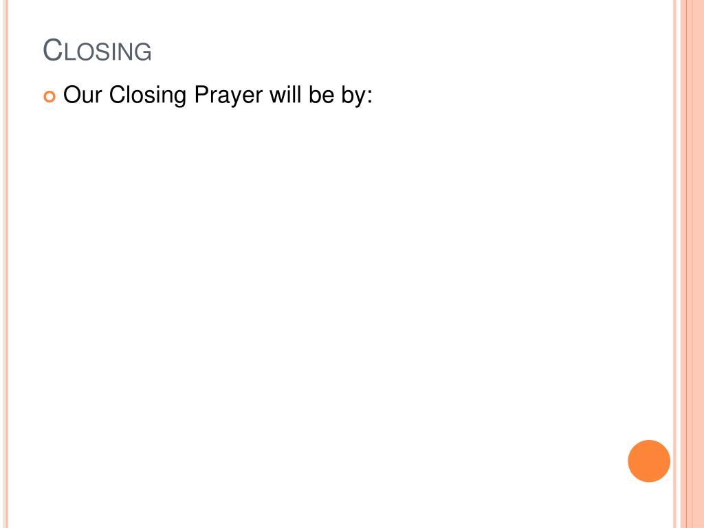Click the "Our Closing Prayer will be by:" line
704x528 pixels.
tap(218, 96)
